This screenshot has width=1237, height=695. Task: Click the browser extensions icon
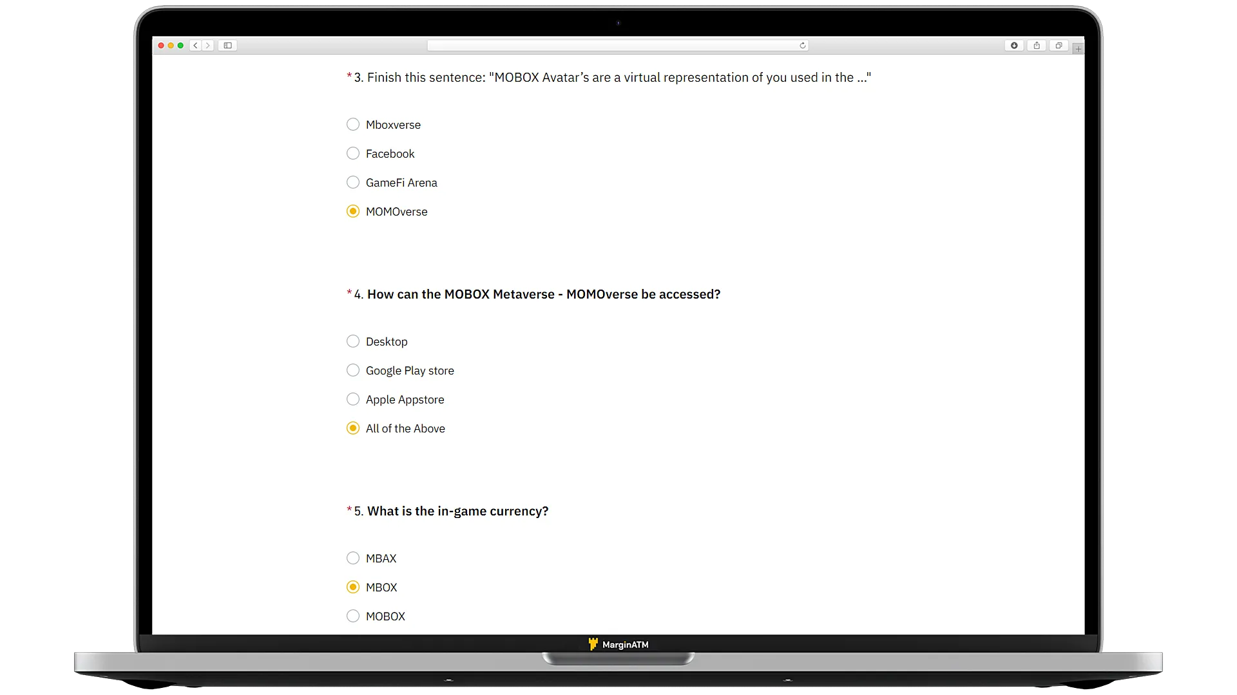[1013, 45]
